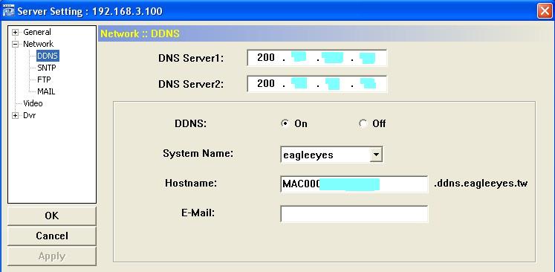Open the System Name dropdown arrow
The height and width of the screenshot is (272, 555).
click(x=375, y=155)
